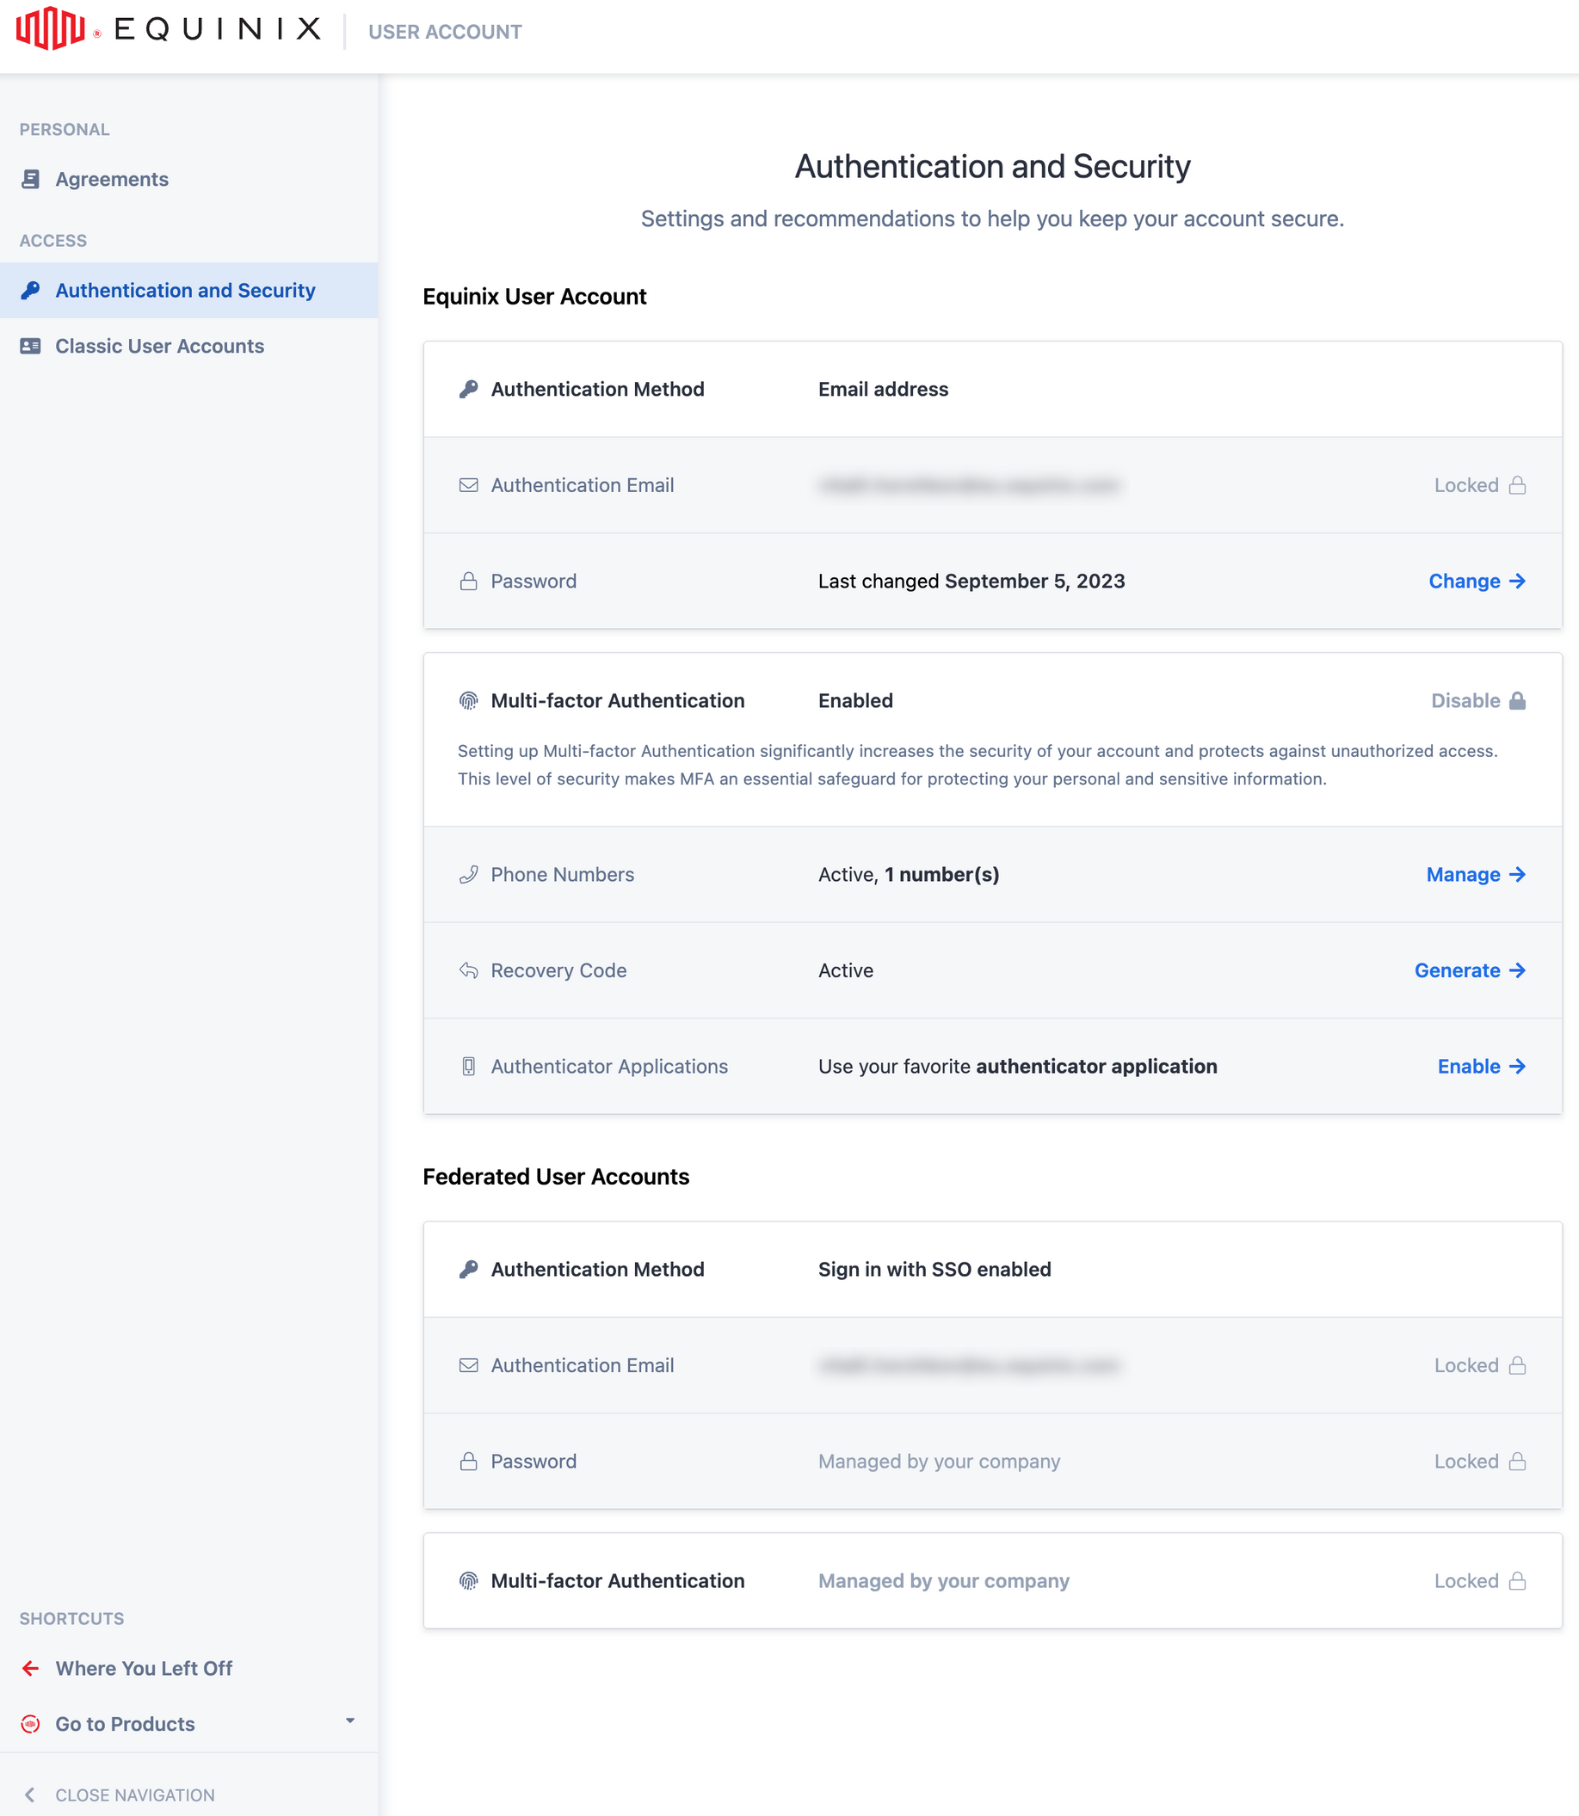
Task: Click the Disable multi-factor authentication button
Action: tap(1477, 701)
